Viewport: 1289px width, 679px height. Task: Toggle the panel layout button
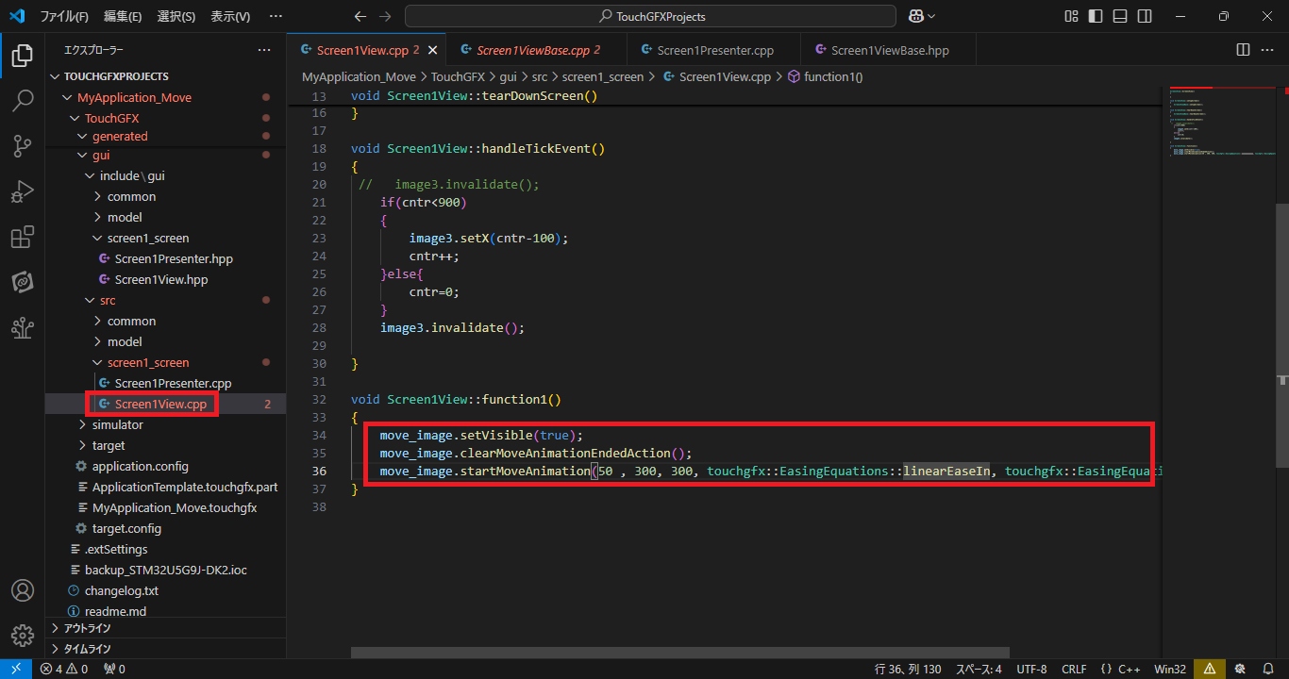[x=1120, y=16]
